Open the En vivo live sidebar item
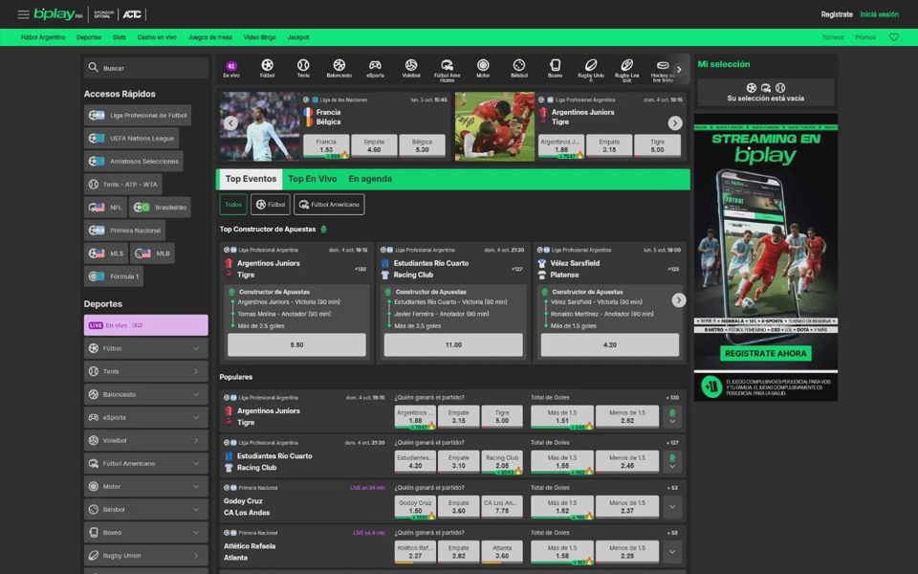 (145, 325)
